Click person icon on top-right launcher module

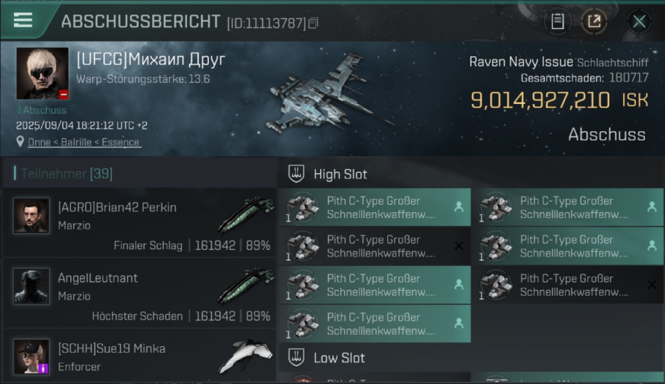652,207
